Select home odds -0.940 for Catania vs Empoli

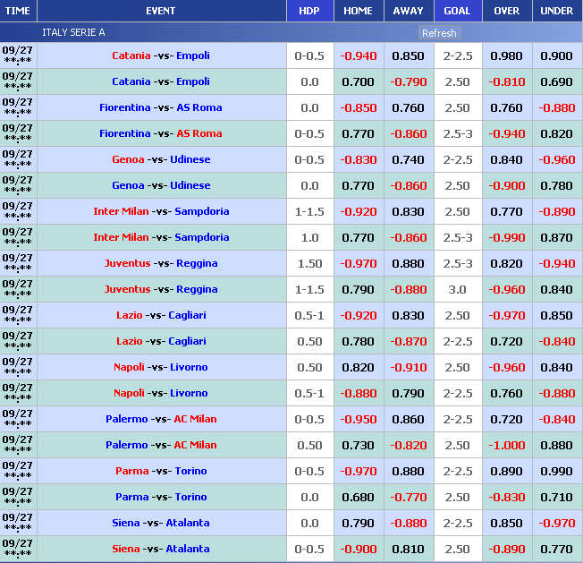(358, 55)
